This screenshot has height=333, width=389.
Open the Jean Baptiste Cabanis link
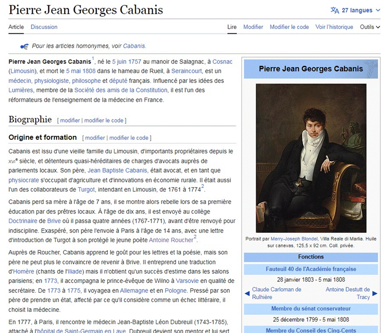tap(117, 170)
